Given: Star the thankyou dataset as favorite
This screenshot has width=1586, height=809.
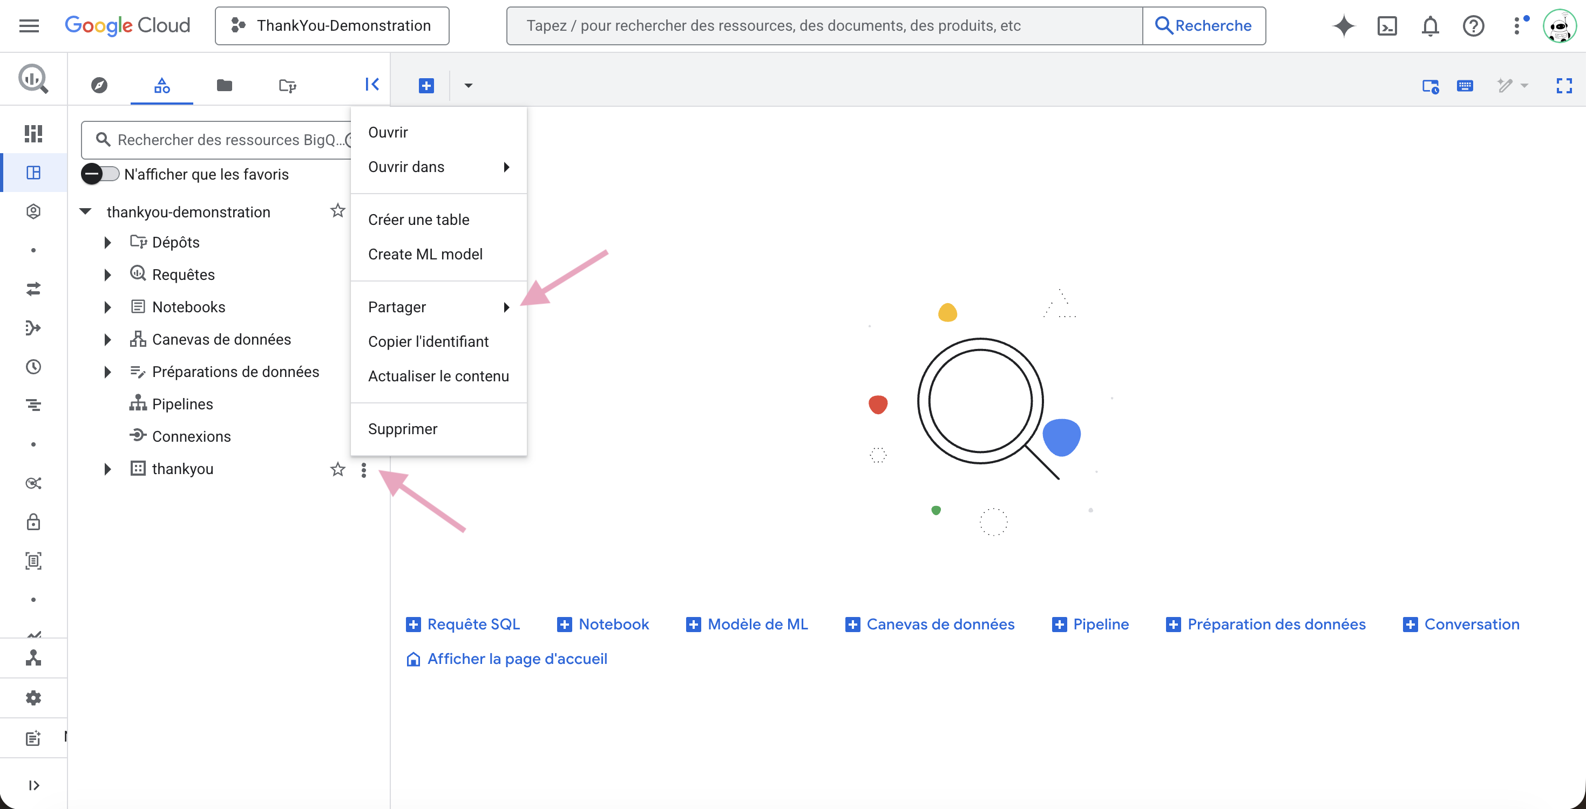Looking at the screenshot, I should click(x=337, y=470).
